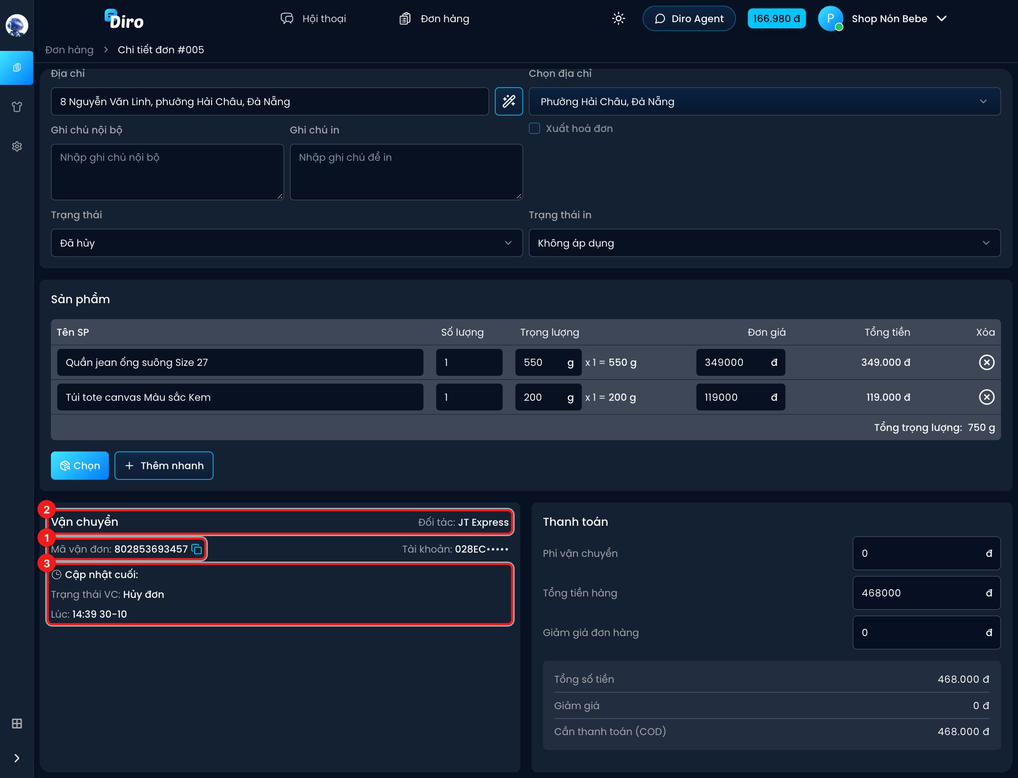This screenshot has height=778, width=1018.
Task: Click Chọn product button
Action: coord(80,466)
